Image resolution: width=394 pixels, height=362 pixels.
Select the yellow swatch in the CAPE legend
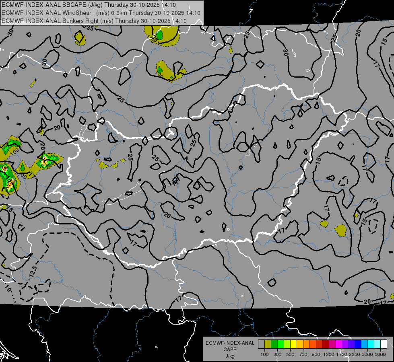coord(293,344)
